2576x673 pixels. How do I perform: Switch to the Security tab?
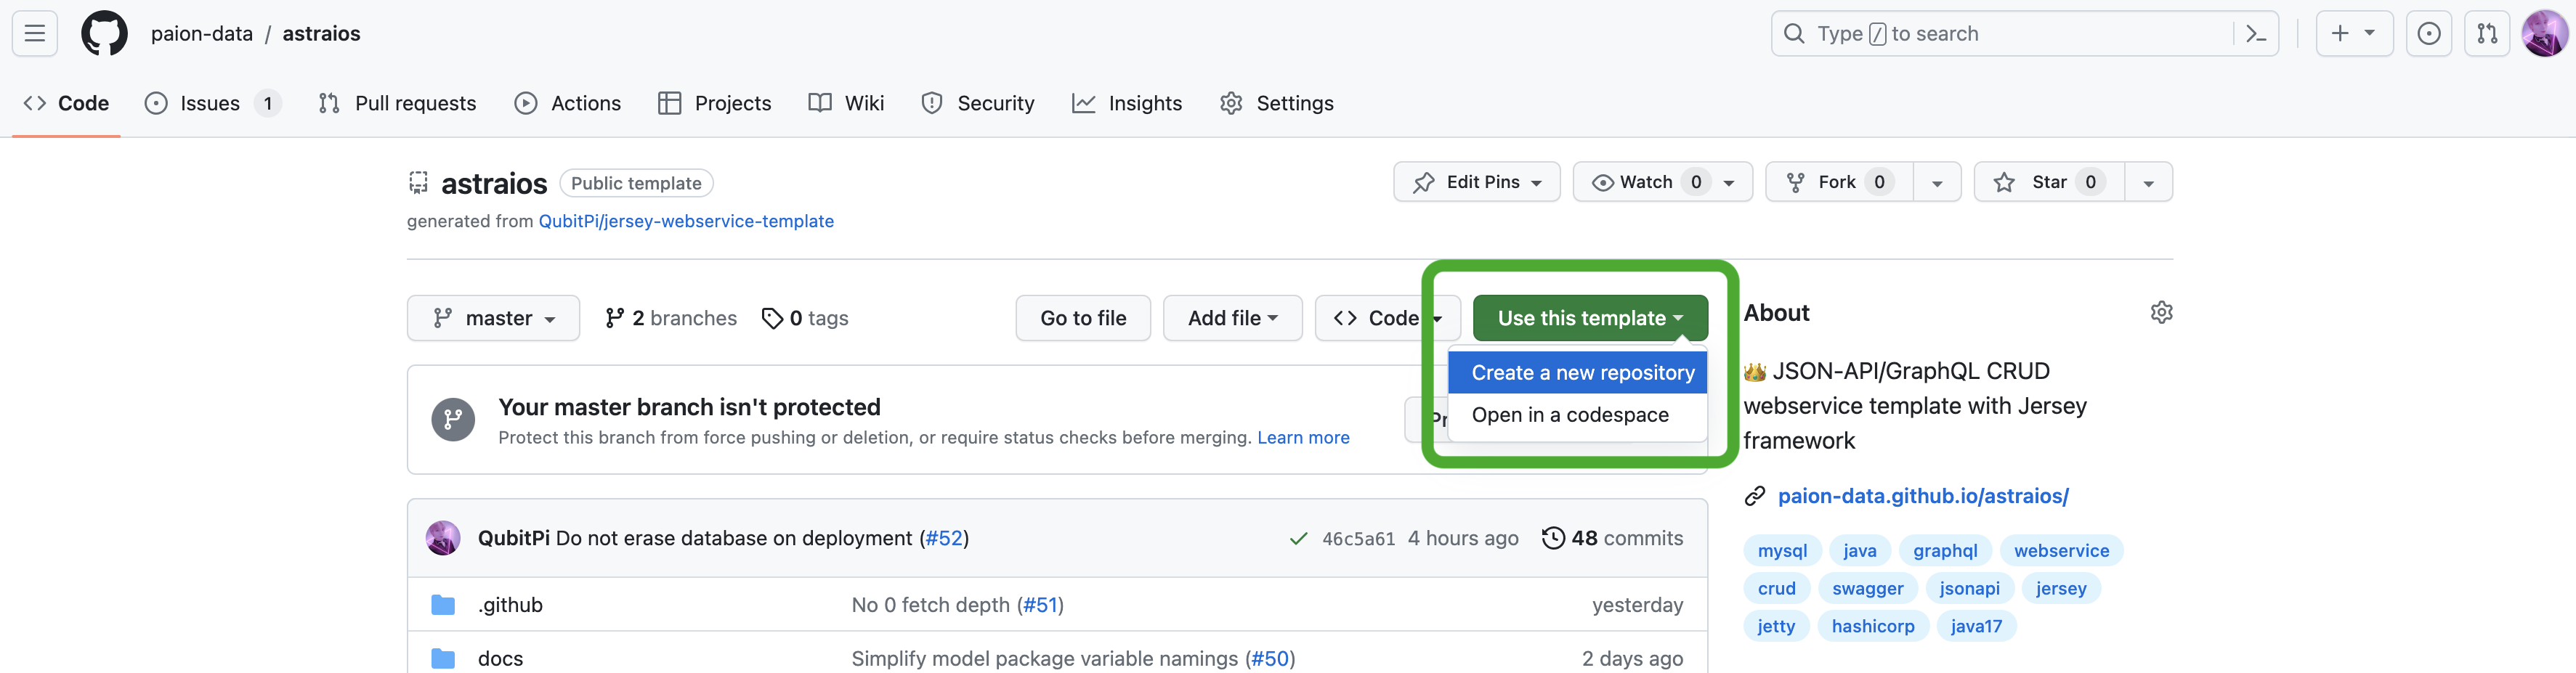(977, 103)
